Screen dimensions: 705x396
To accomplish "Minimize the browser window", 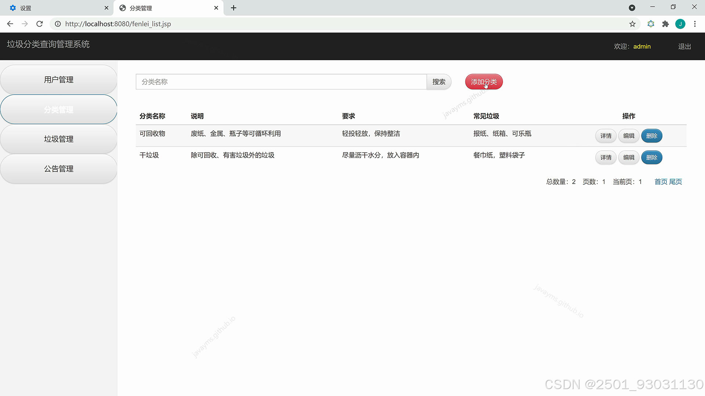I will point(652,7).
